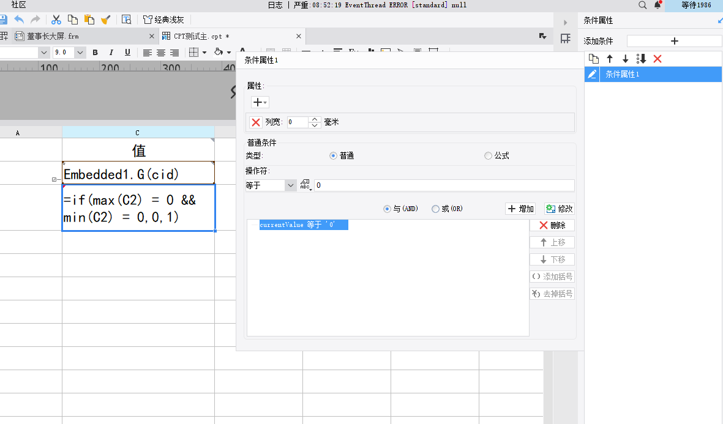Remove the 列宽 property with red X
Image resolution: width=723 pixels, height=424 pixels.
coord(256,122)
